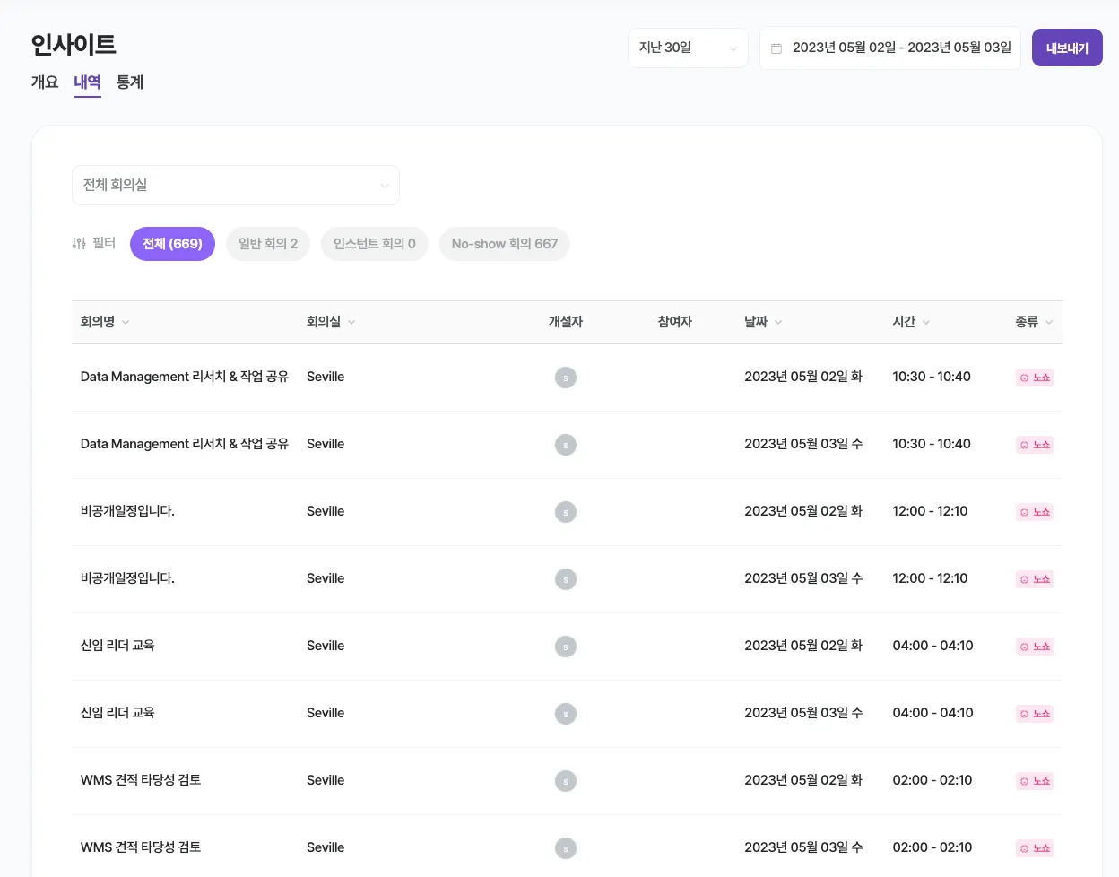Screen dimensions: 1119x877
Task: Click organizer avatar for 비공개일정입니다 May 03 row
Action: click(565, 579)
